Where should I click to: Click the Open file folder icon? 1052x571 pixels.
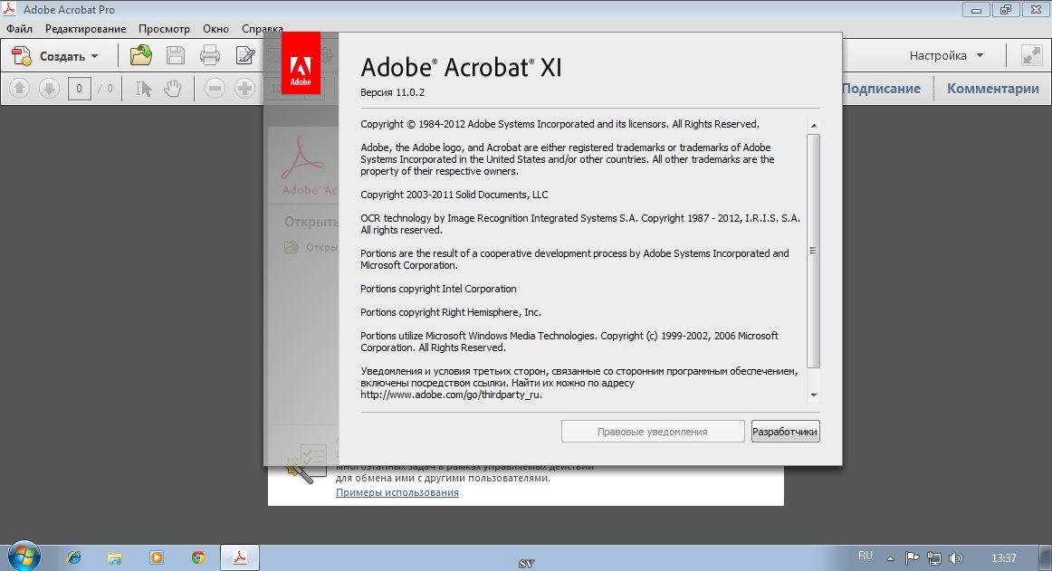tap(141, 56)
